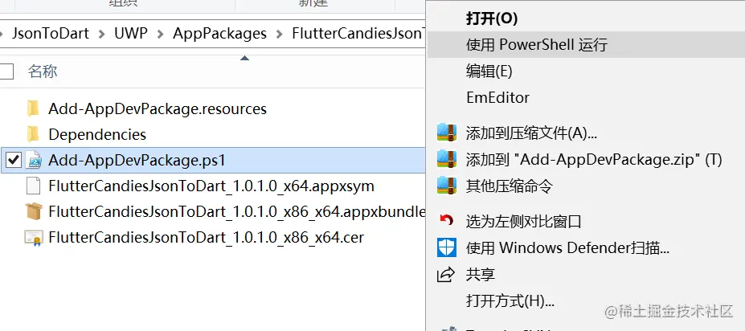Navigate to AppPackages in the breadcrumb
Image resolution: width=745 pixels, height=331 pixels.
tap(219, 34)
